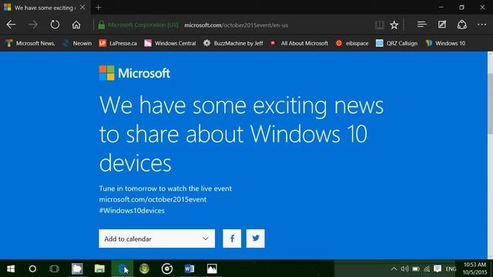
Task: Open Cortana search circle
Action: click(32, 269)
